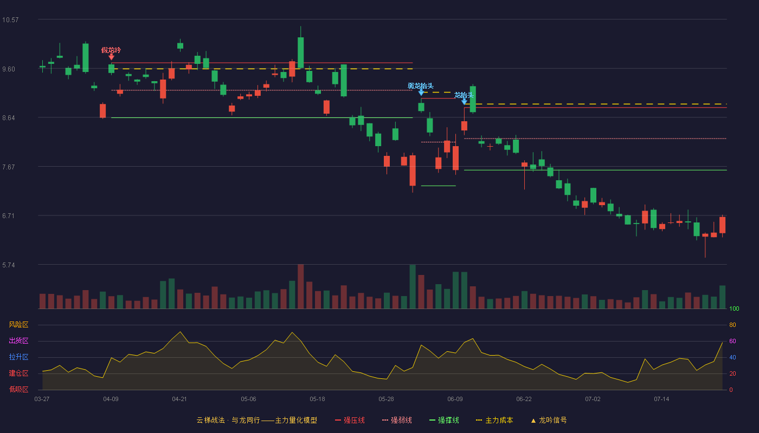Select the 低吸区 zone label
The height and width of the screenshot is (433, 759).
18,389
